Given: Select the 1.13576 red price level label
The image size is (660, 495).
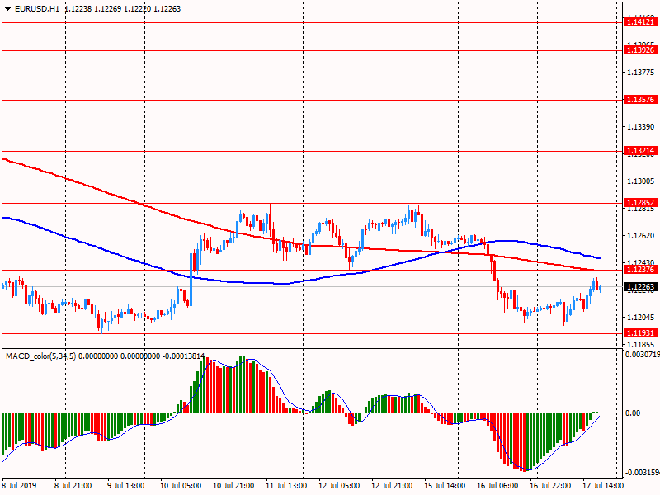Looking at the screenshot, I should tap(641, 100).
